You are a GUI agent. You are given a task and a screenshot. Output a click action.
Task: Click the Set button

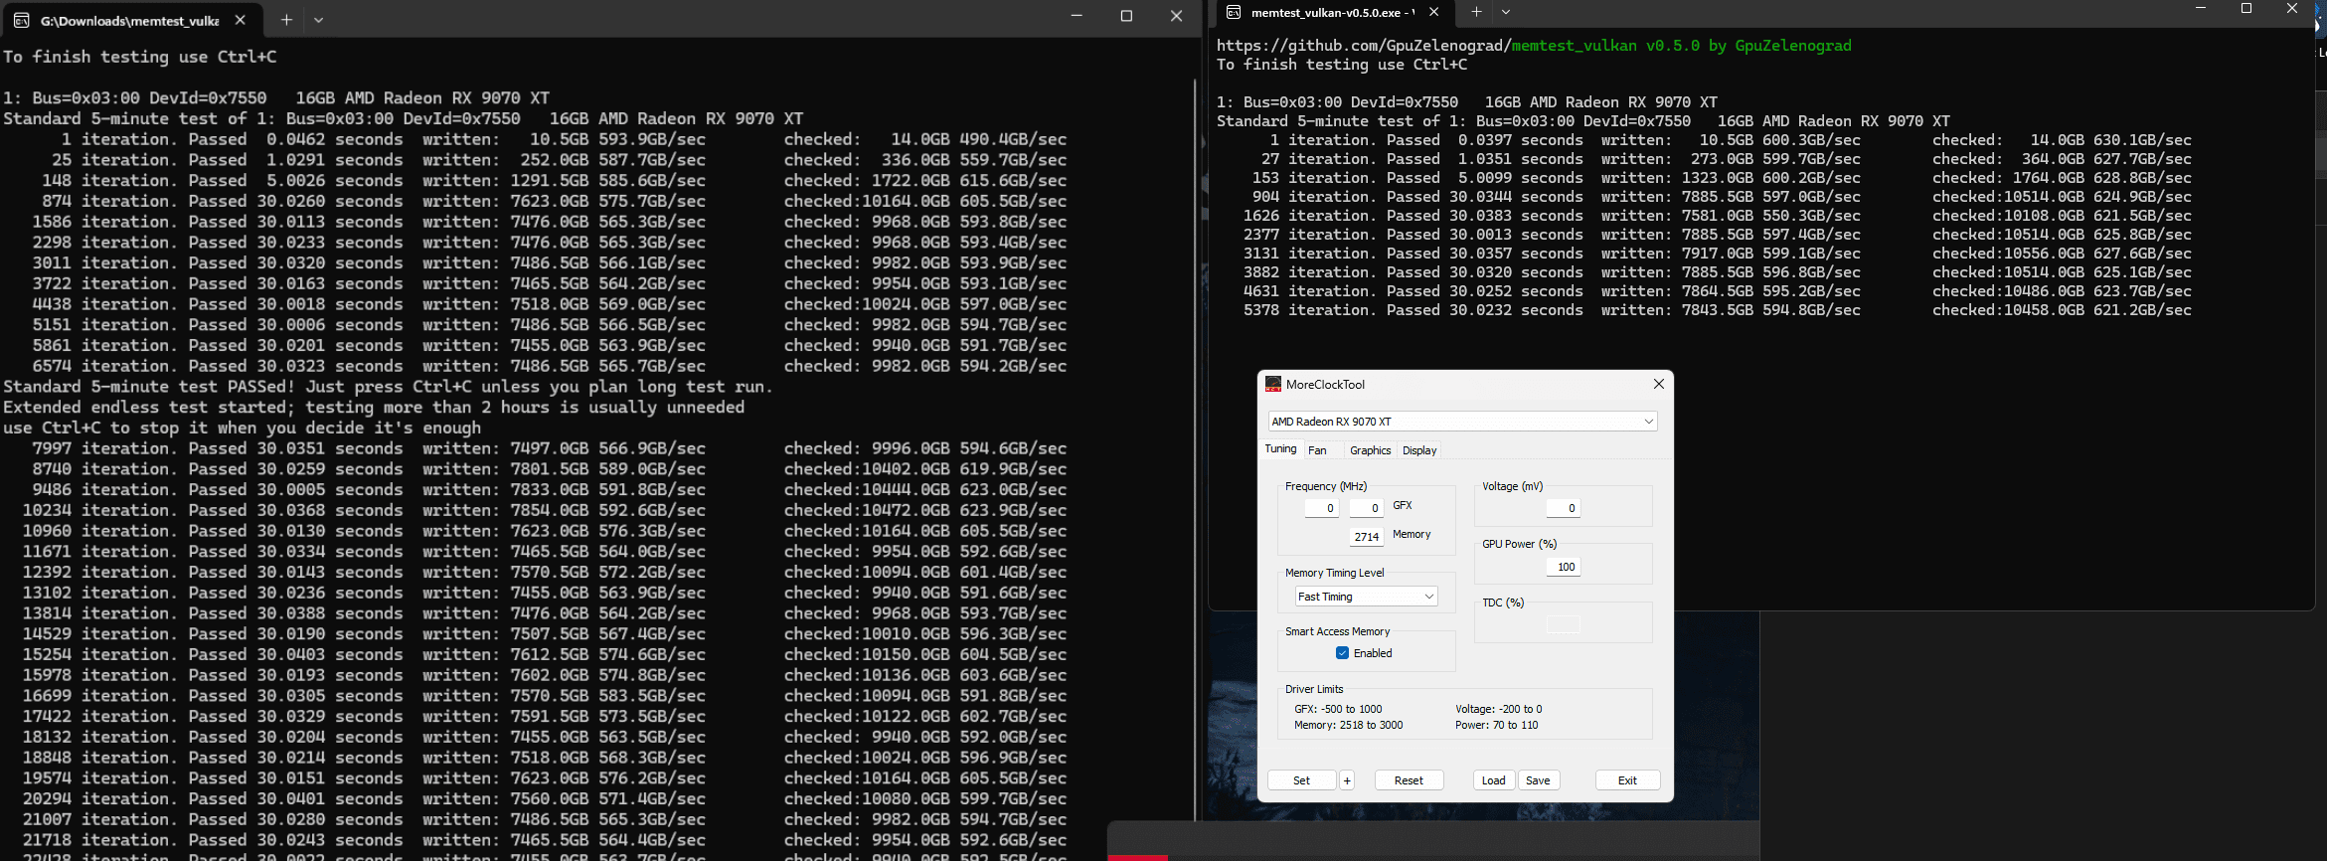tap(1301, 780)
